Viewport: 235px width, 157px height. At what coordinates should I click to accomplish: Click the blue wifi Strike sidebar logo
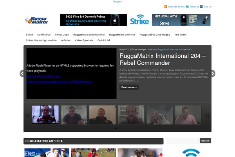tap(191, 153)
